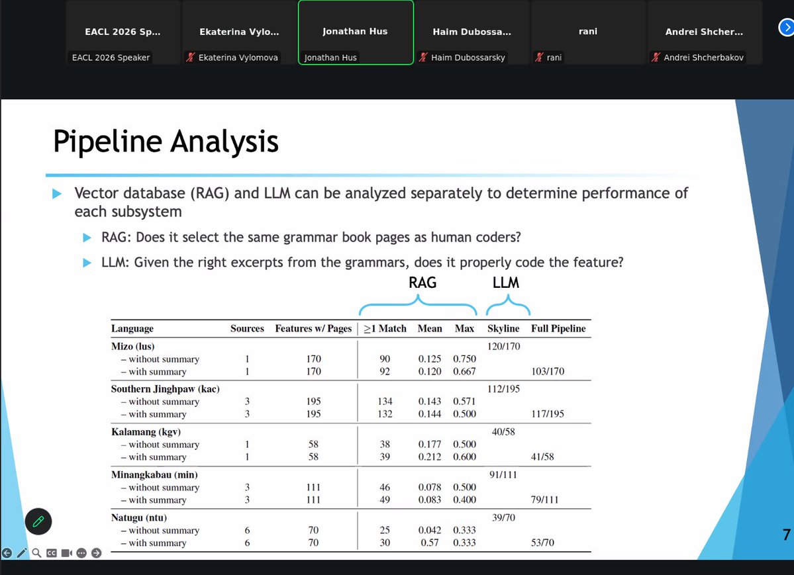
Task: Click Andrei Shcherbakov's muted microphone icon
Action: tap(656, 57)
